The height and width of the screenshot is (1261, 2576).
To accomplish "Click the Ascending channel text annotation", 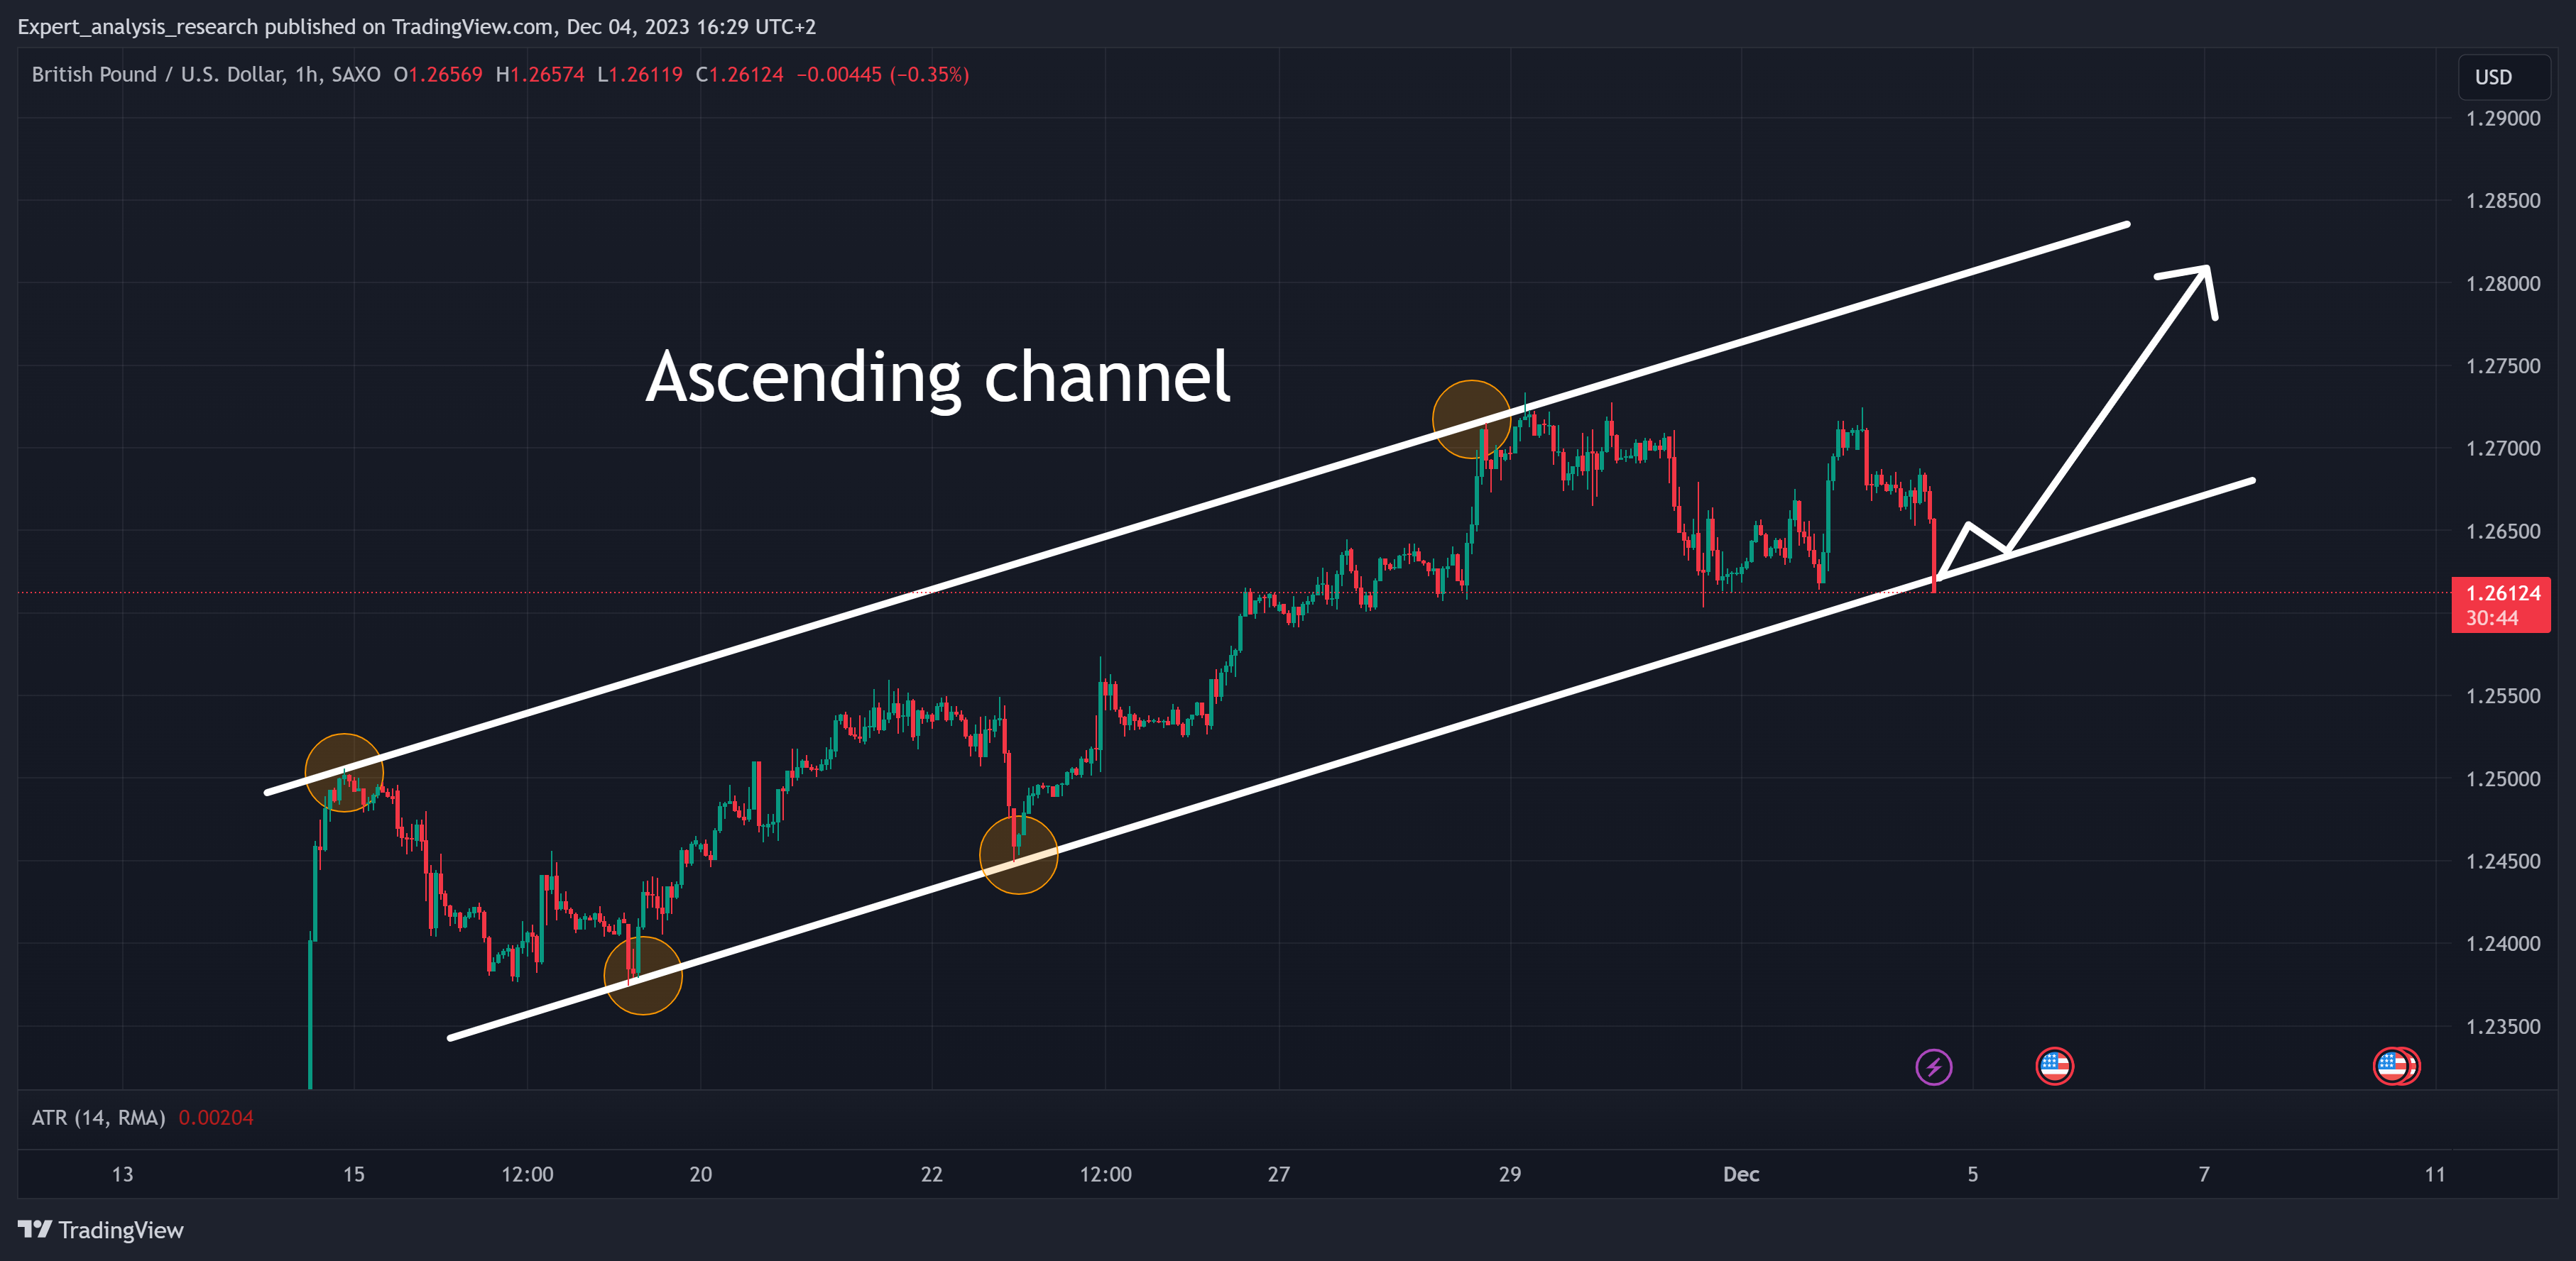I will [x=937, y=378].
